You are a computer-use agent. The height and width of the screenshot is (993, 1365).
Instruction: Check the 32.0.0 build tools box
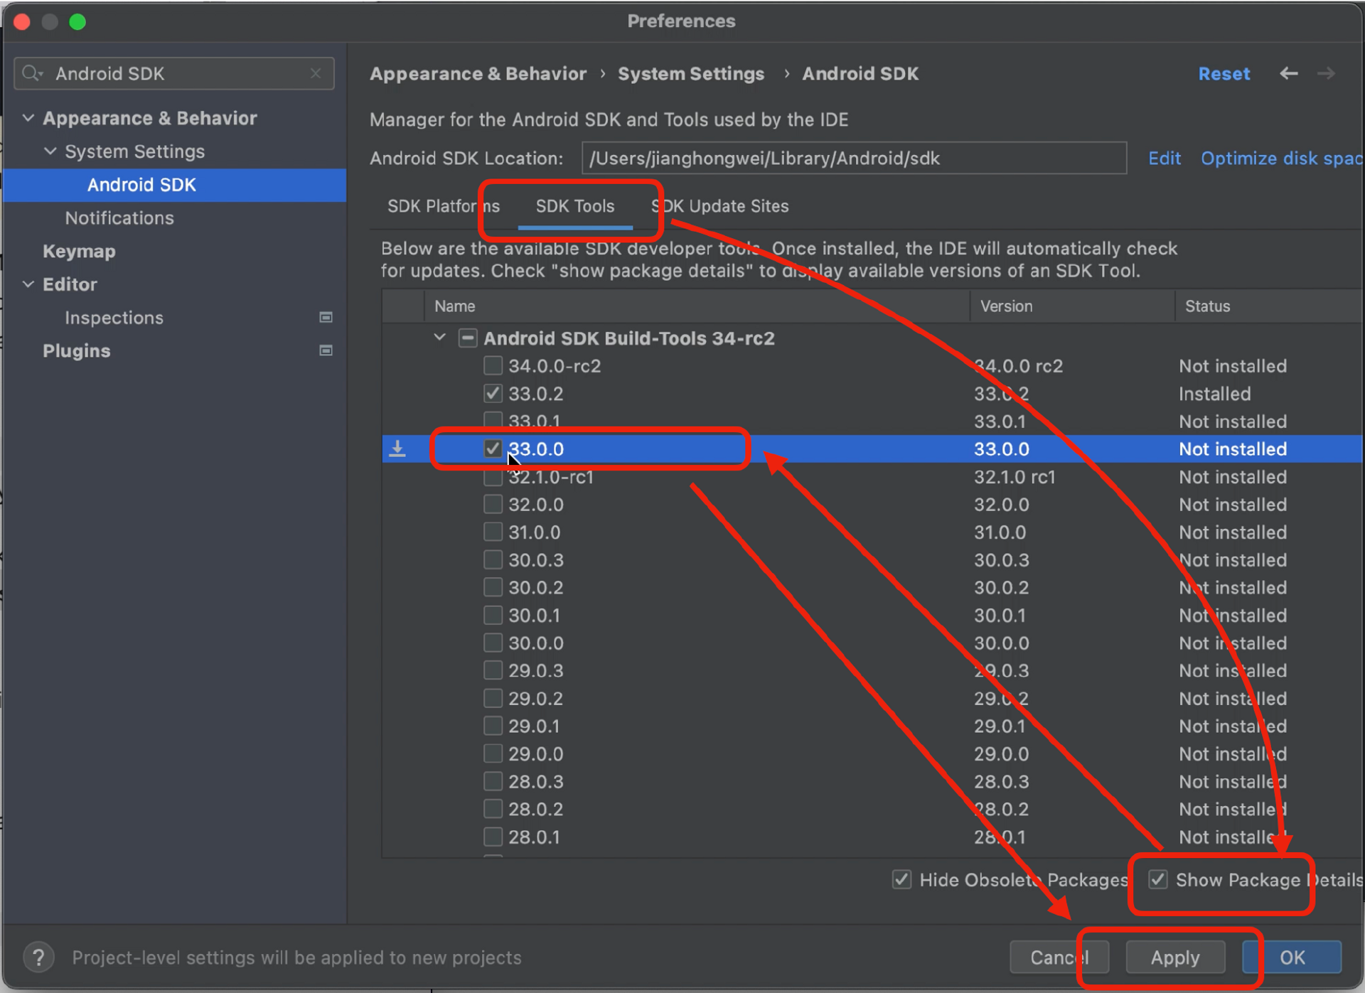[x=493, y=504]
